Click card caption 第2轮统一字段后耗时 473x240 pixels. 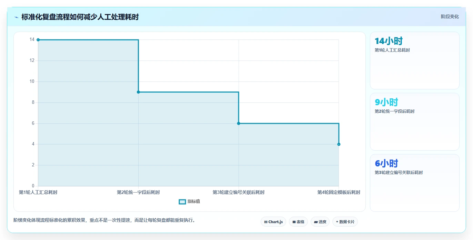pyautogui.click(x=394, y=111)
